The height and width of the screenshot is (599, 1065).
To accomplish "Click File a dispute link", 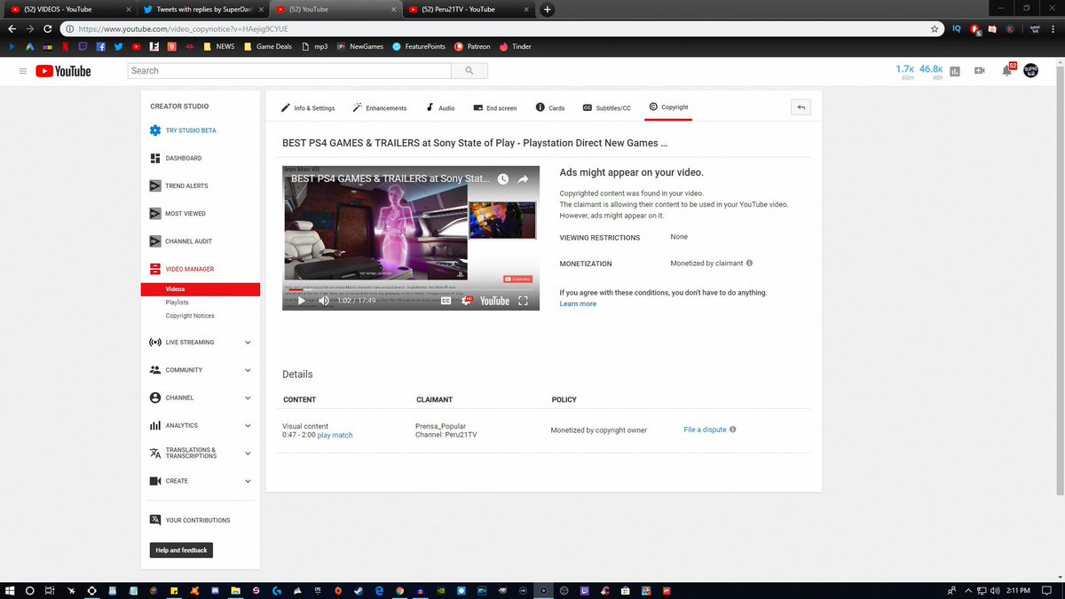I will pos(705,430).
